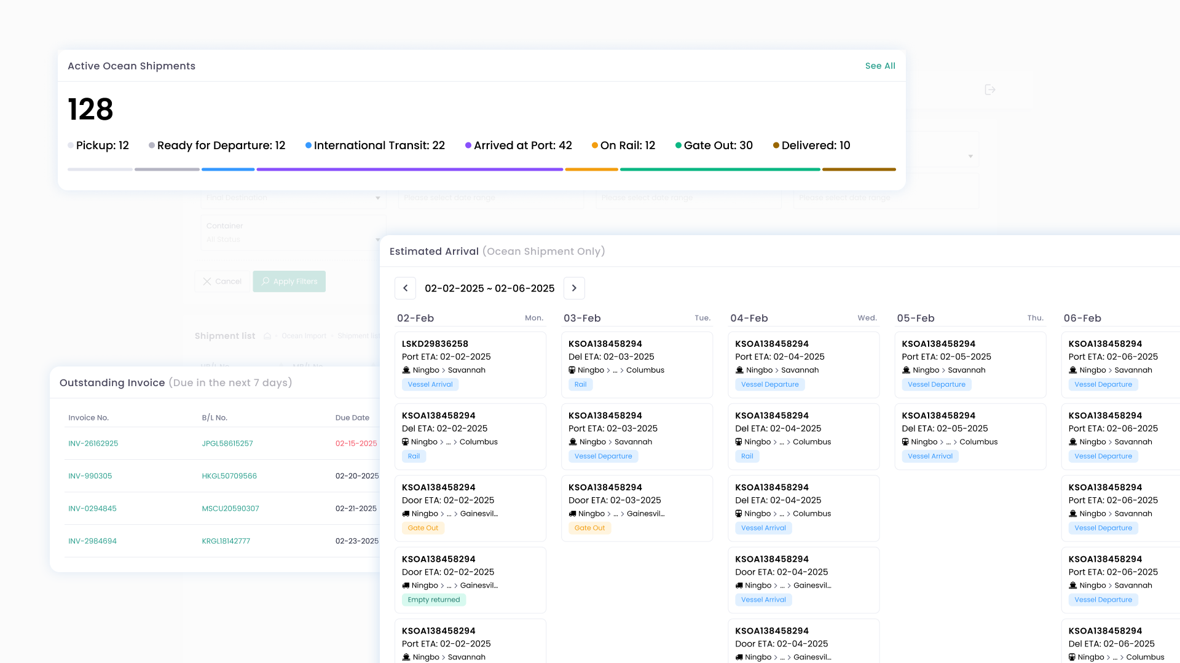Click the Ready for Departure legend dot

152,145
